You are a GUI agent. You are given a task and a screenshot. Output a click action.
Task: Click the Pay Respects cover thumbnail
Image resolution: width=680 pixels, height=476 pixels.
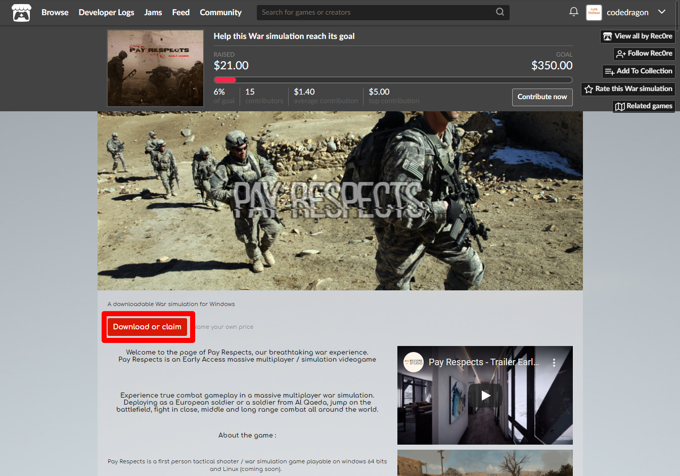(155, 68)
